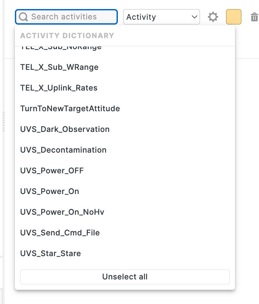Open the Activity dropdown

pos(162,16)
